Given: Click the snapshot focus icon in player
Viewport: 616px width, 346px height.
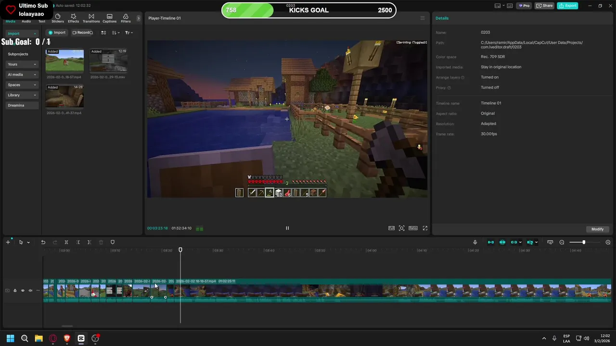Looking at the screenshot, I should (402, 228).
